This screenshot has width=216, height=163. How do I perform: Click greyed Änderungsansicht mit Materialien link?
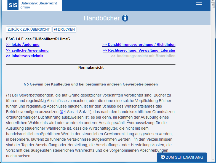pyautogui.click(x=143, y=56)
